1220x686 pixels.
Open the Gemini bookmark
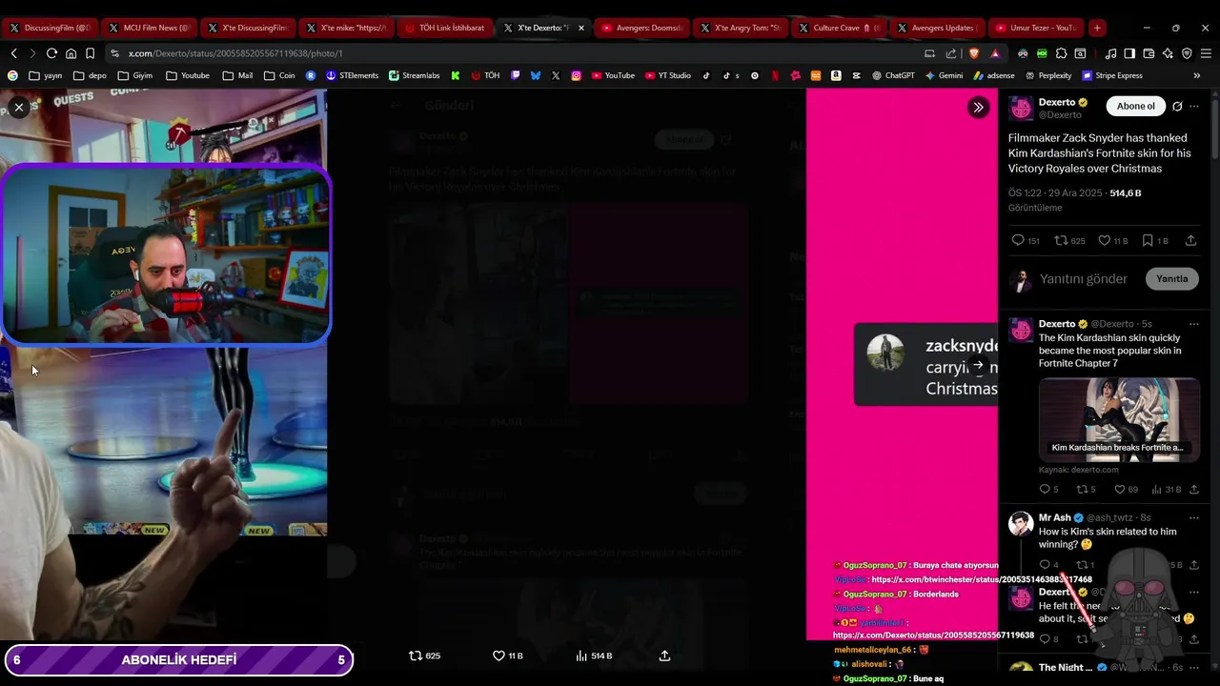(x=944, y=75)
